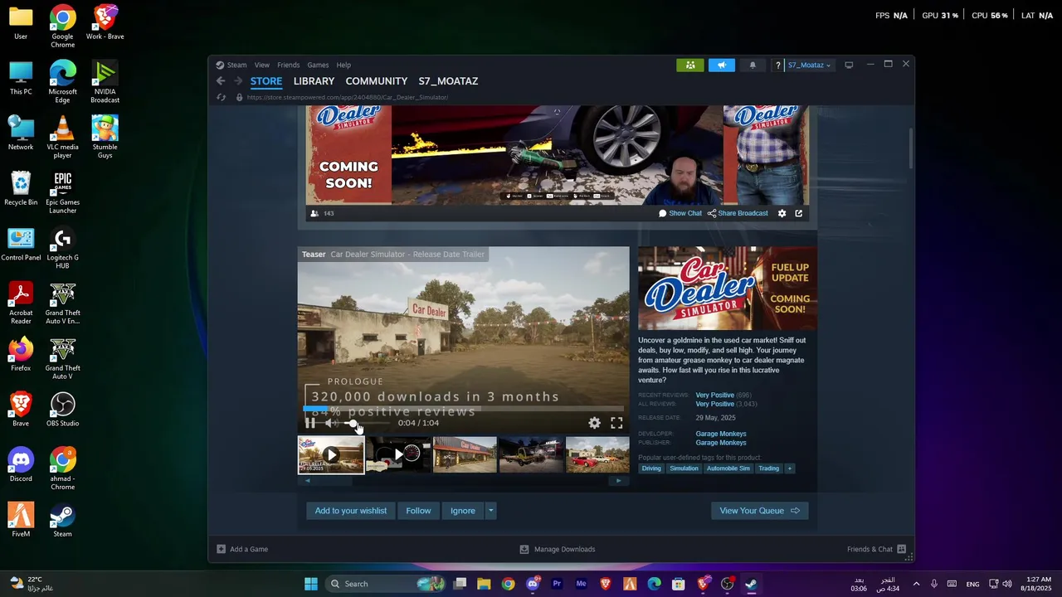1062x597 pixels.
Task: Show hidden system tray icons chevron
Action: 916,584
